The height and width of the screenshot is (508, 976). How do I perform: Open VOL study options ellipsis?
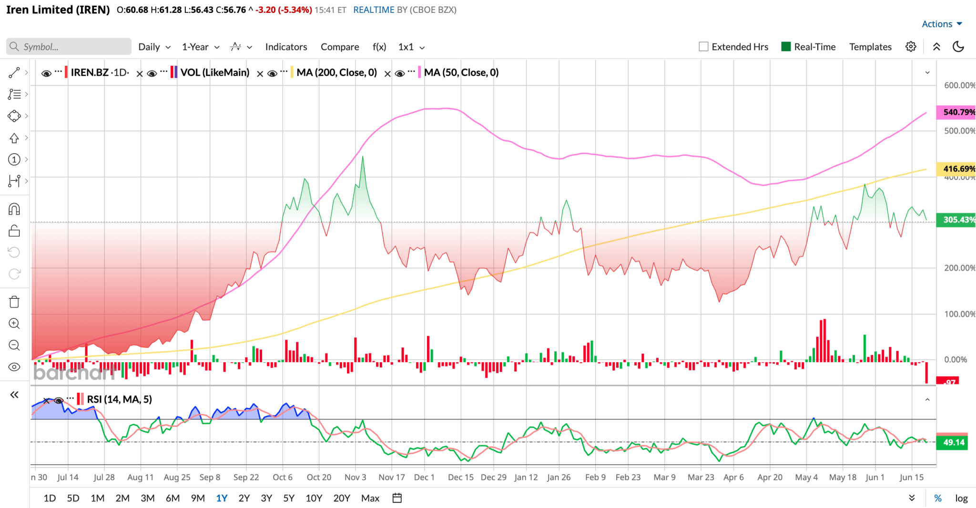[x=163, y=71]
